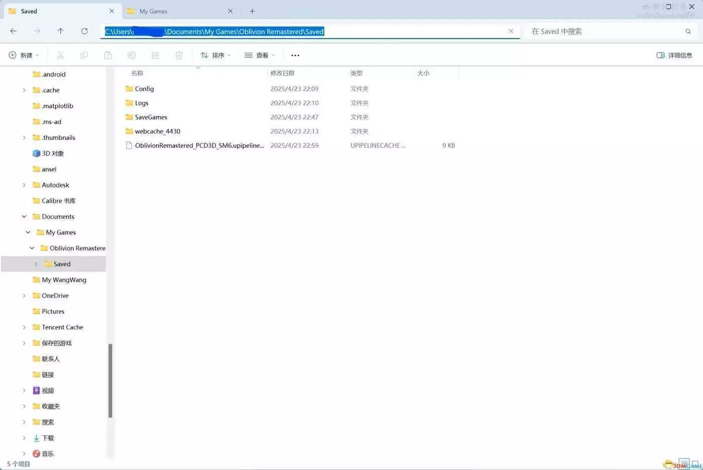The height and width of the screenshot is (470, 703).
Task: Toggle the details pane button
Action: coord(674,55)
